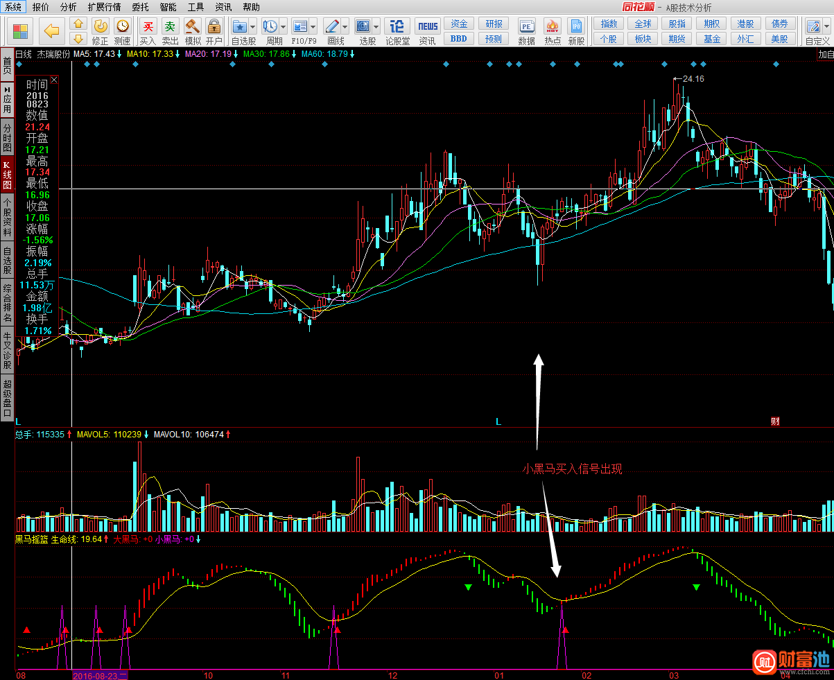Click the yellow back arrow icon
The width and height of the screenshot is (834, 680).
pyautogui.click(x=51, y=30)
